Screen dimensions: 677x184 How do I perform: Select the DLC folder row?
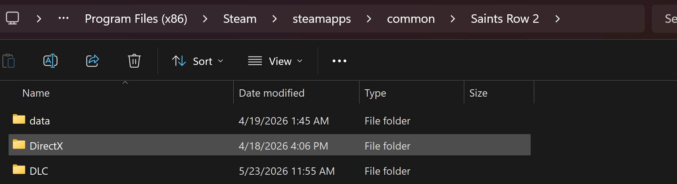269,171
